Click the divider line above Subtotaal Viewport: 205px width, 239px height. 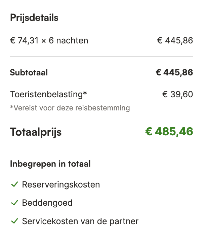point(101,56)
